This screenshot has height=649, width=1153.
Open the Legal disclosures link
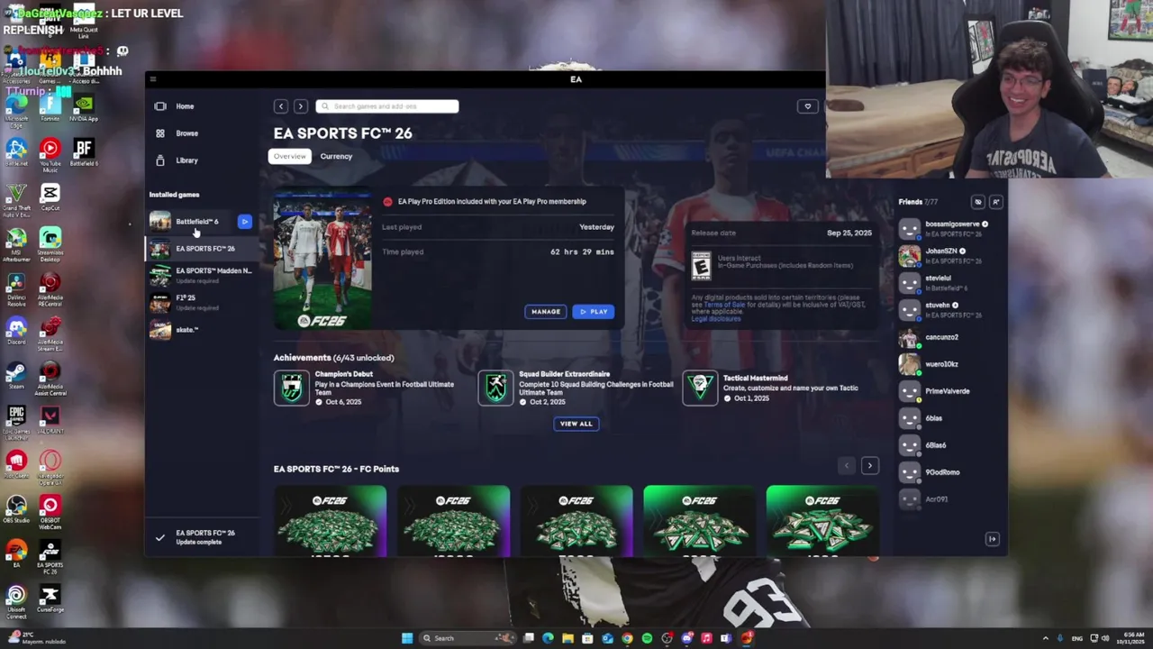point(716,319)
